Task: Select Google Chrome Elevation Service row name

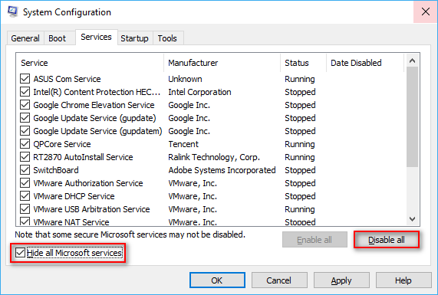Action: pos(94,105)
